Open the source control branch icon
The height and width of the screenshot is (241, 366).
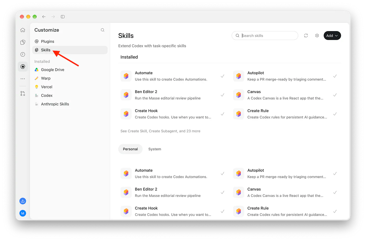tap(23, 94)
